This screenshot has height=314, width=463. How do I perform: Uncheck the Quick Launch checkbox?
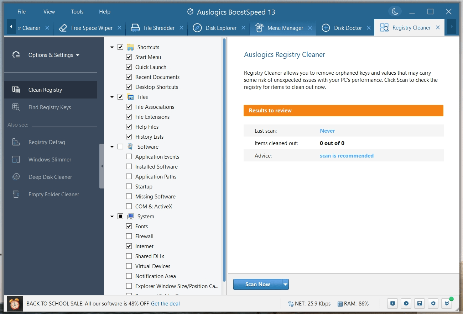point(129,67)
